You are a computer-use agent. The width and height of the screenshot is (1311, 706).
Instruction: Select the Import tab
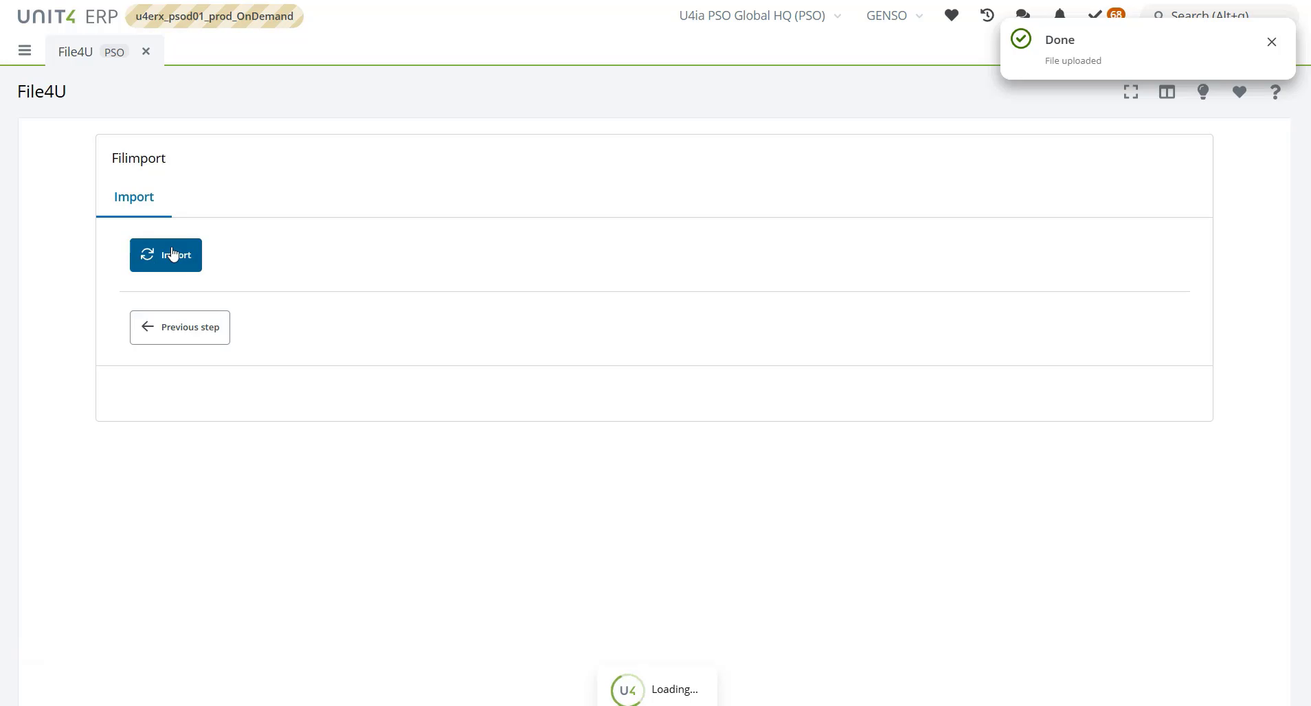(x=133, y=197)
